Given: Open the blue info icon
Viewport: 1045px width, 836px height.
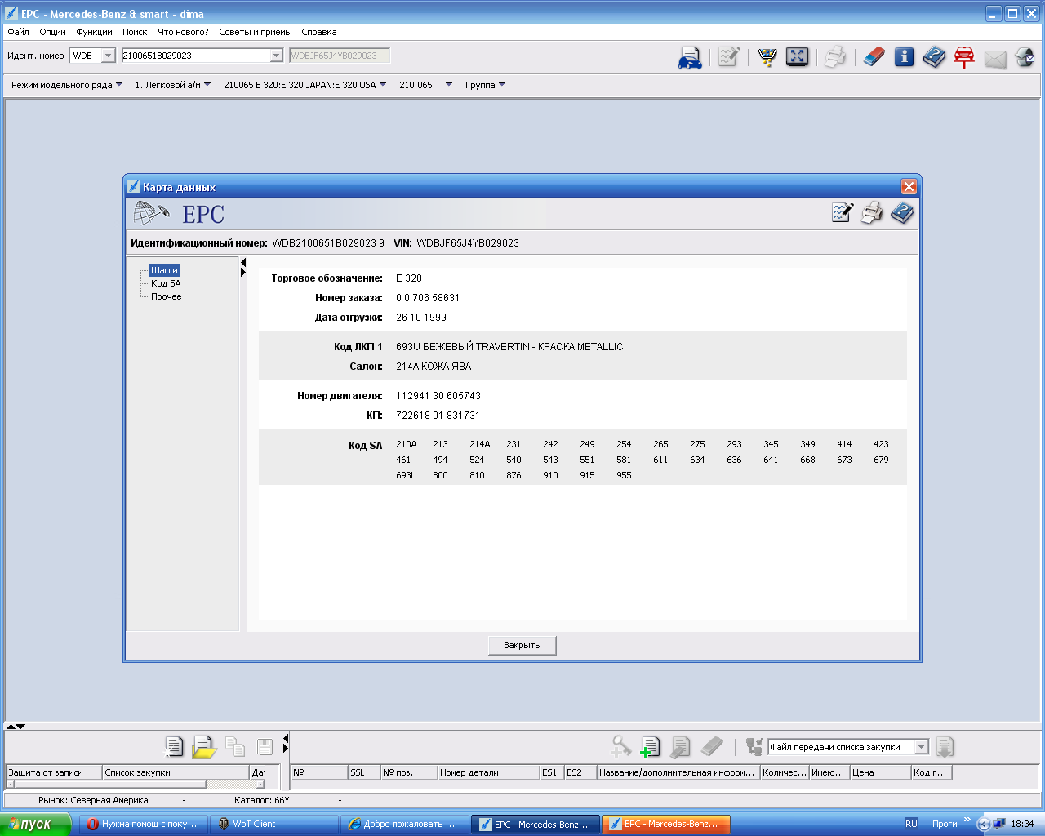Looking at the screenshot, I should [x=904, y=56].
